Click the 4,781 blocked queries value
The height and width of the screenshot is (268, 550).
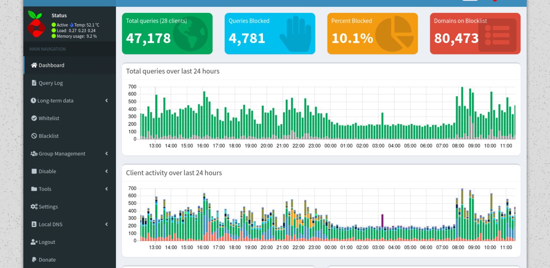pos(247,38)
